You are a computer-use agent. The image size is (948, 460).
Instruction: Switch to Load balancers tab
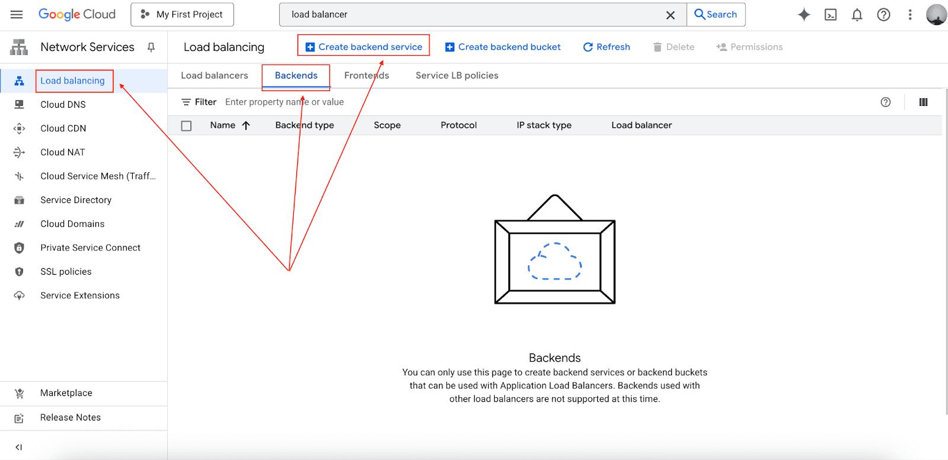tap(214, 75)
